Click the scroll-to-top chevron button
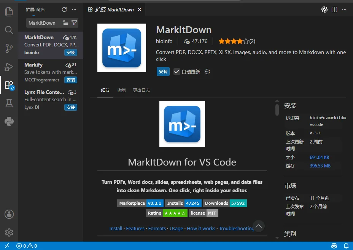353x250 pixels. tap(258, 226)
